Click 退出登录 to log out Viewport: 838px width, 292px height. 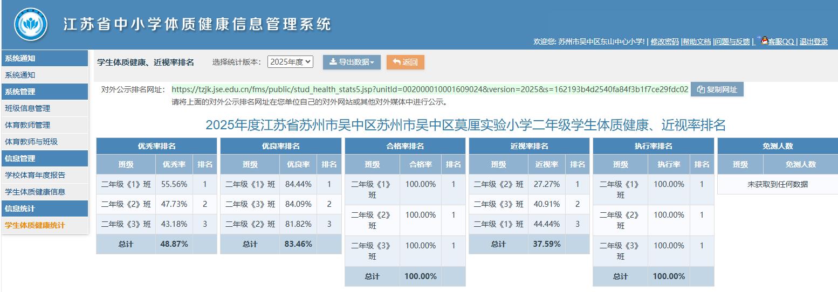[x=814, y=41]
